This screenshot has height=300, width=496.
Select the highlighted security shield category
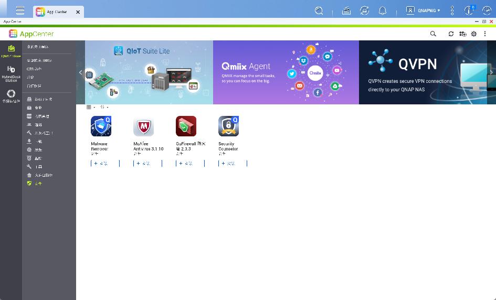click(x=35, y=184)
